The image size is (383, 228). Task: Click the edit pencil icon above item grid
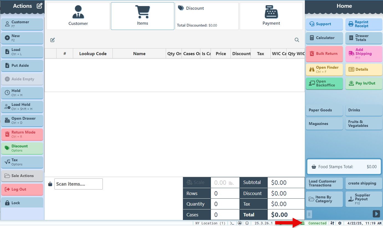pos(53,40)
